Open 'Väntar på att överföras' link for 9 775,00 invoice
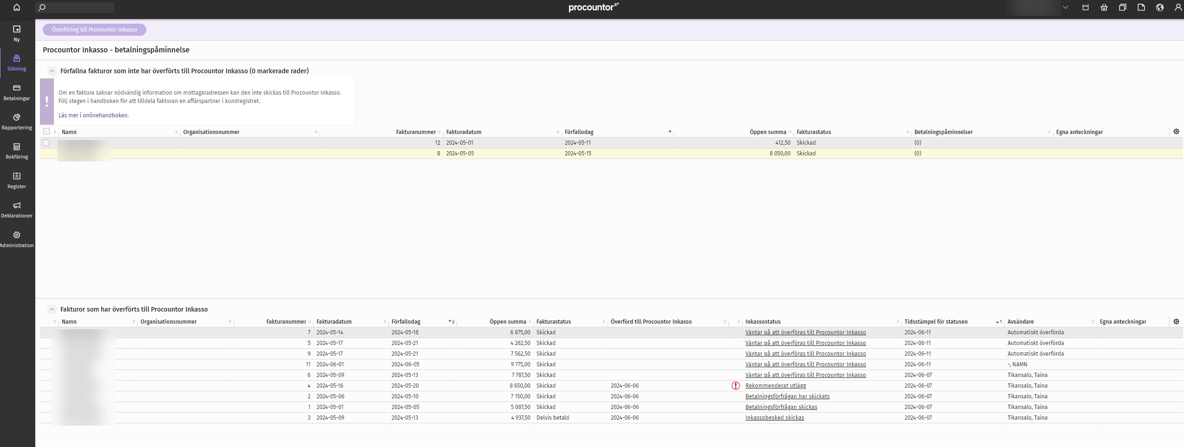This screenshot has width=1184, height=447. click(805, 364)
